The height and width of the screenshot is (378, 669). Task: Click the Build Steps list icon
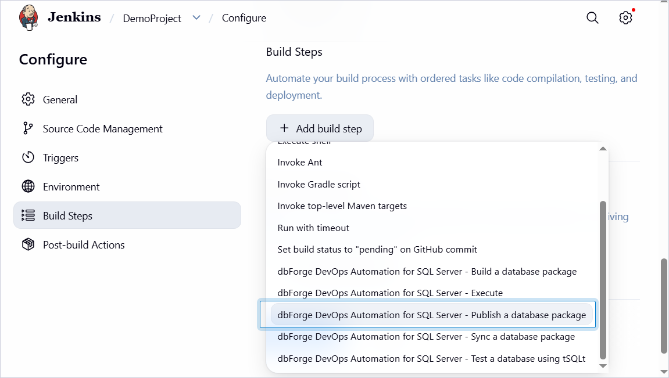(28, 215)
